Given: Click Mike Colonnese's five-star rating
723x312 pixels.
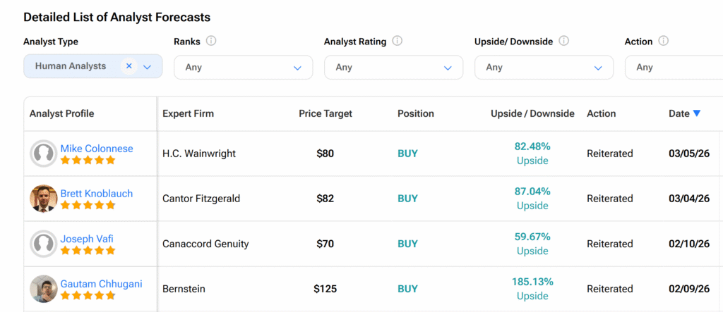Looking at the screenshot, I should [x=88, y=161].
